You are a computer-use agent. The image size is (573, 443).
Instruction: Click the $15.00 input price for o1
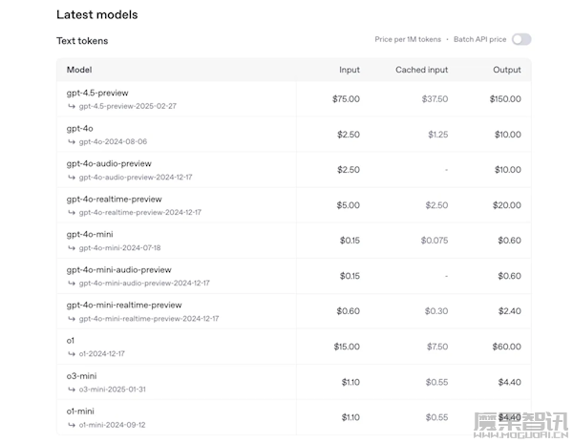click(347, 347)
